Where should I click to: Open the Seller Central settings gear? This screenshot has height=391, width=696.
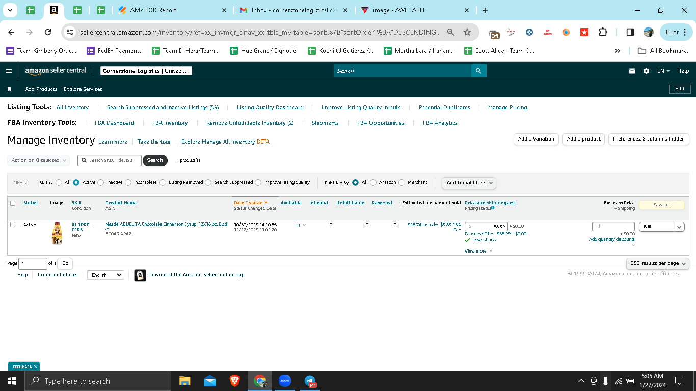pos(646,71)
